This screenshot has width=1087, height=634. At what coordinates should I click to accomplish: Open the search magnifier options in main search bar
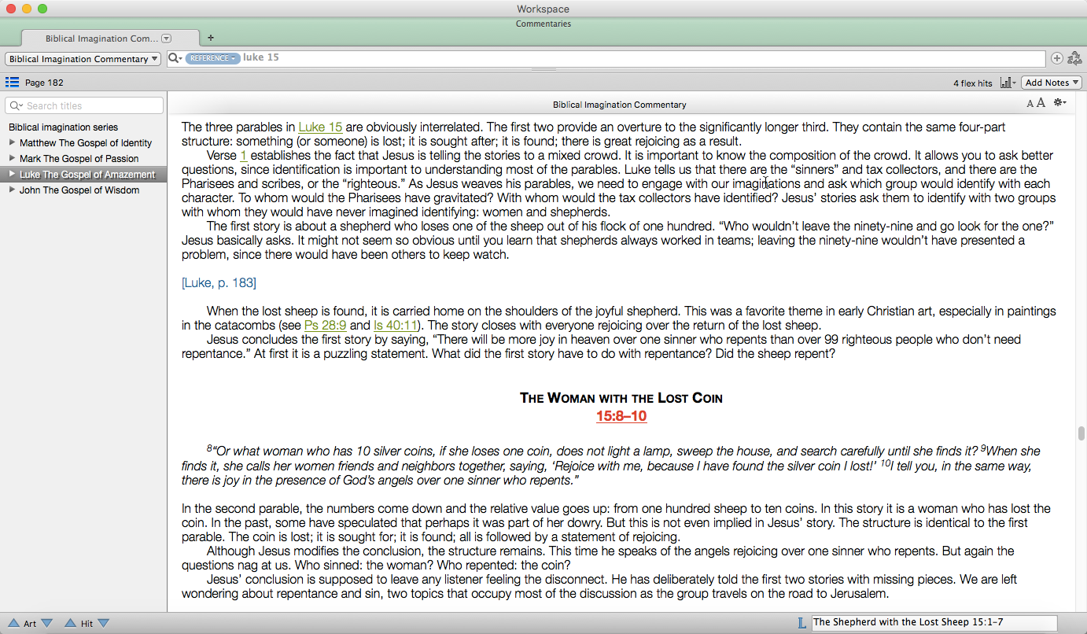click(x=175, y=58)
